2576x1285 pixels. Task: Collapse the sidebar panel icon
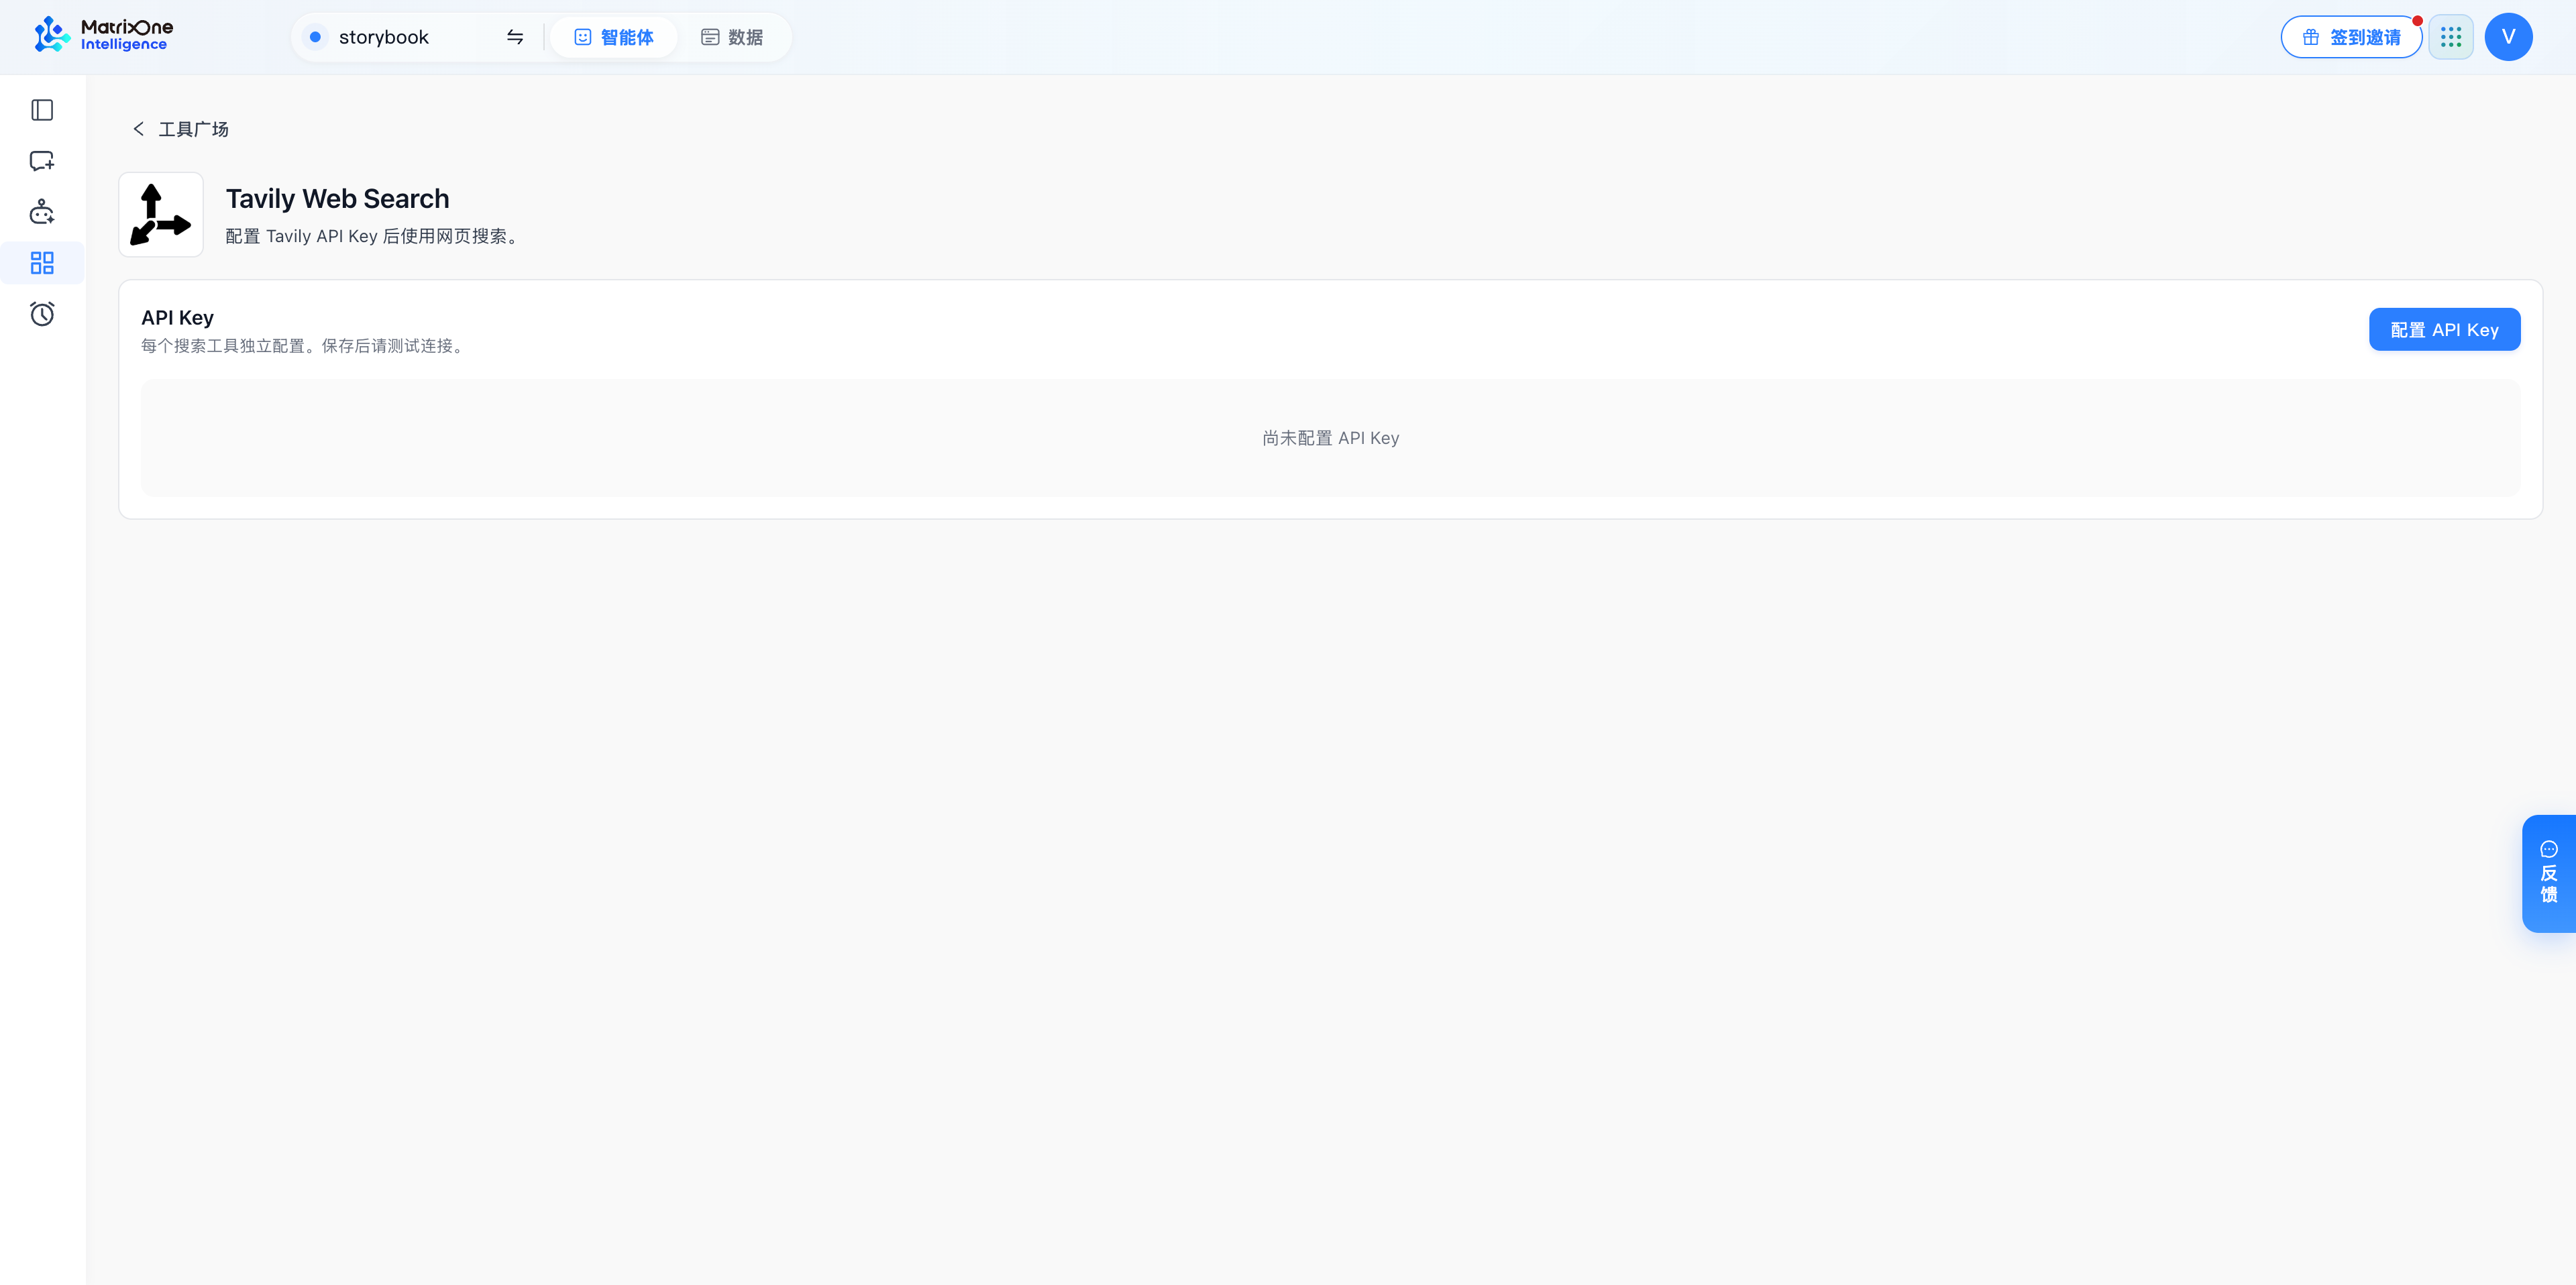[42, 110]
